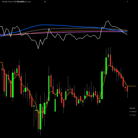Click the price value 259.49

[x=132, y=108]
